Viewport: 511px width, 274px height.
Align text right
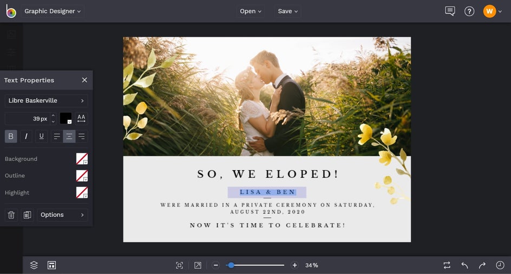pos(82,136)
